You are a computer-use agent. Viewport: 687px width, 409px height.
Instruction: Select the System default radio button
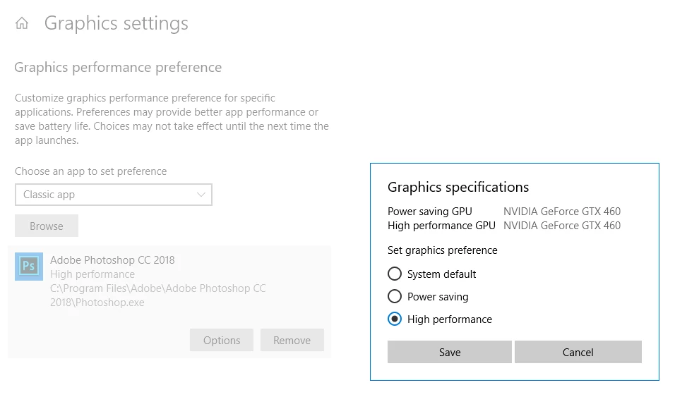pyautogui.click(x=395, y=274)
